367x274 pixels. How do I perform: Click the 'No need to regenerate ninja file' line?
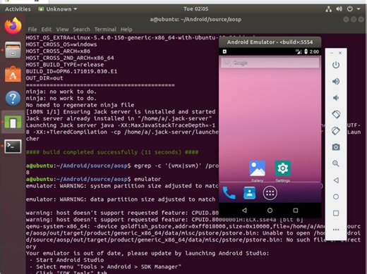[x=80, y=105]
